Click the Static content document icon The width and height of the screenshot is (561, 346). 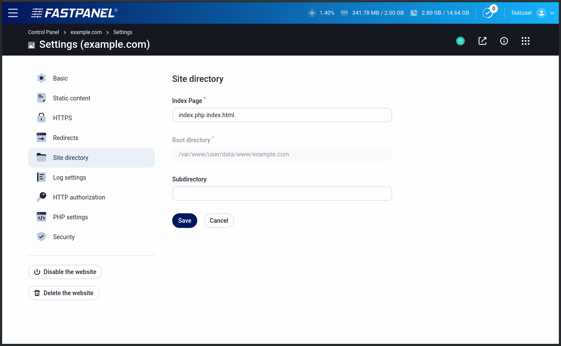[x=41, y=98]
